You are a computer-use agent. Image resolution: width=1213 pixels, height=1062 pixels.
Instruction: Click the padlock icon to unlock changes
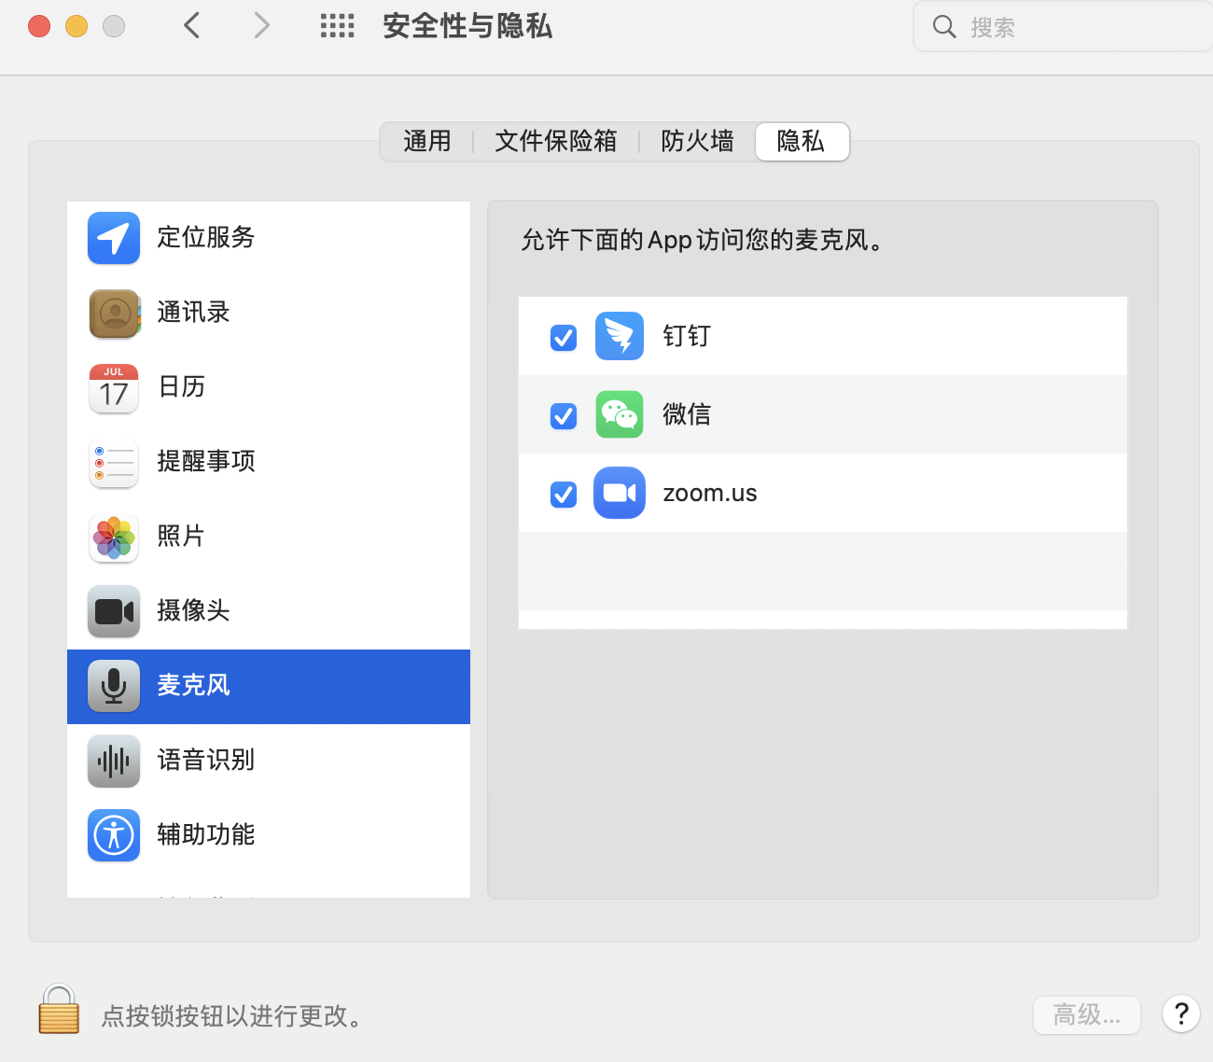click(59, 1009)
